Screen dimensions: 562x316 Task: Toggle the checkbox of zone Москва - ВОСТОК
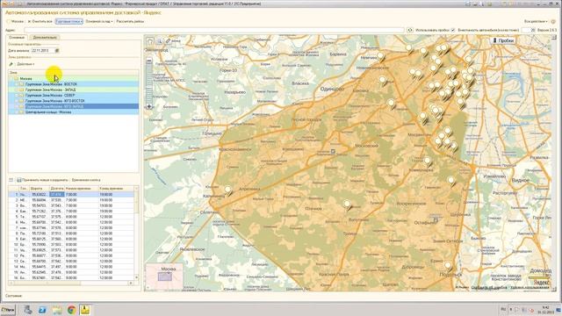click(x=16, y=84)
